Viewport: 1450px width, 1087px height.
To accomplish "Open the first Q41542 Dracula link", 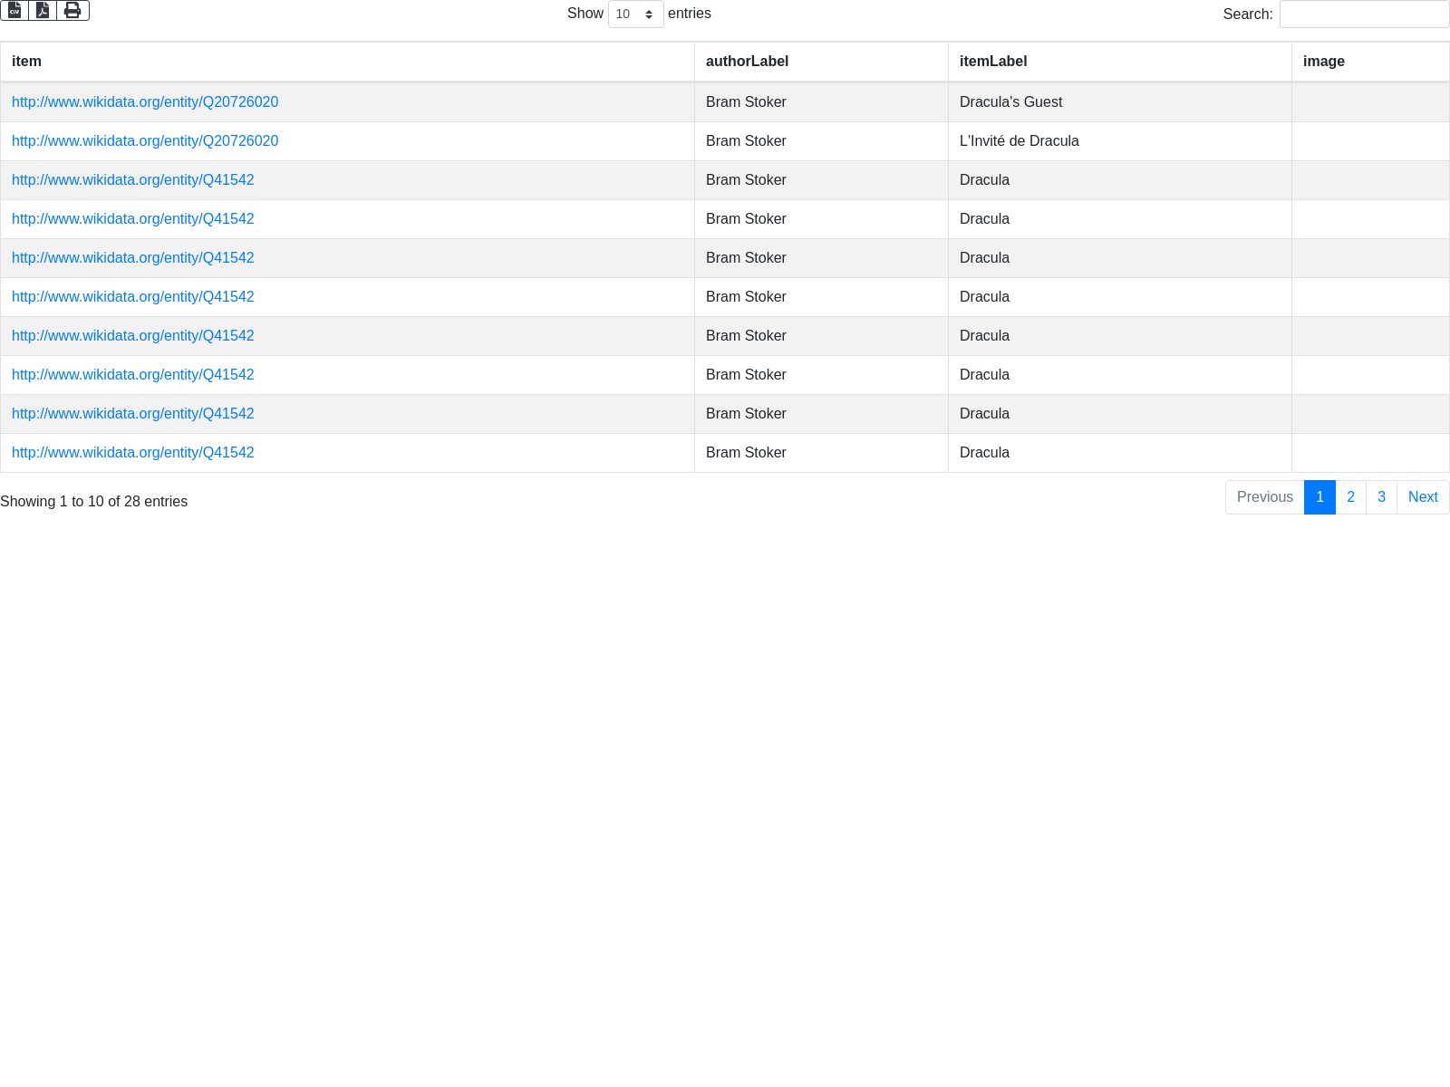I will pyautogui.click(x=132, y=180).
